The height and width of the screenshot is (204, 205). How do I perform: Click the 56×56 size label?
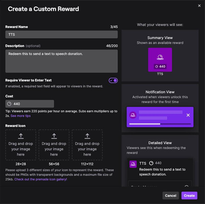(x=54, y=164)
